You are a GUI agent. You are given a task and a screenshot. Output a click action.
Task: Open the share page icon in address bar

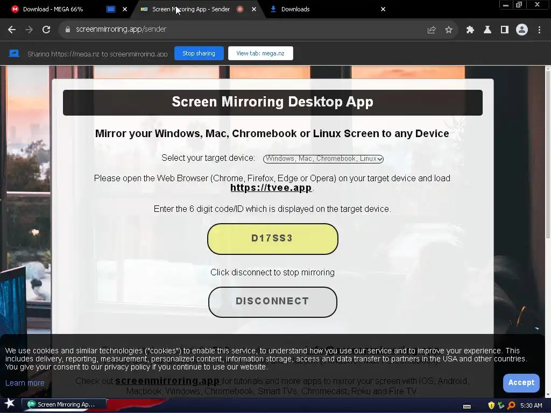(x=432, y=30)
